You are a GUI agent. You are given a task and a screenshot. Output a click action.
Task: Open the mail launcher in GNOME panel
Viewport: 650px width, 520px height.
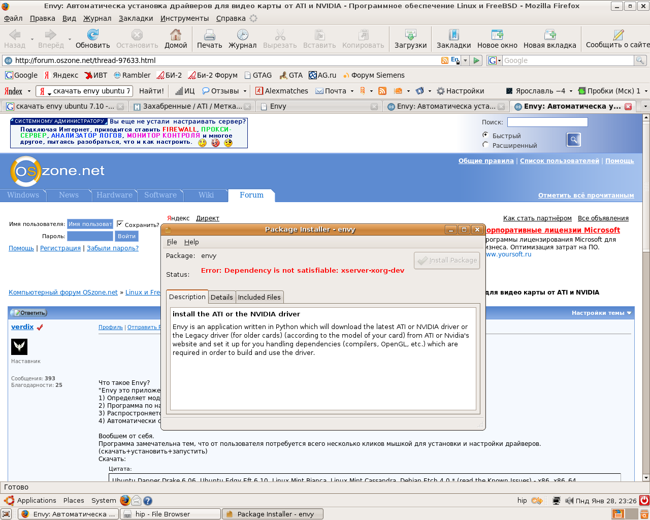pos(137,500)
